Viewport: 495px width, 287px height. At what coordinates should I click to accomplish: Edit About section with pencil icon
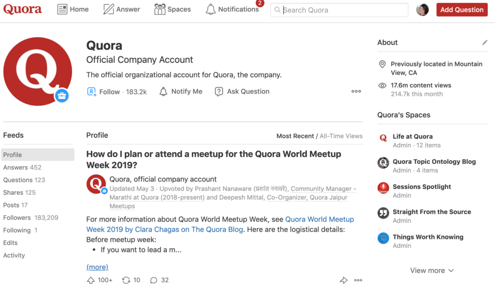[484, 43]
